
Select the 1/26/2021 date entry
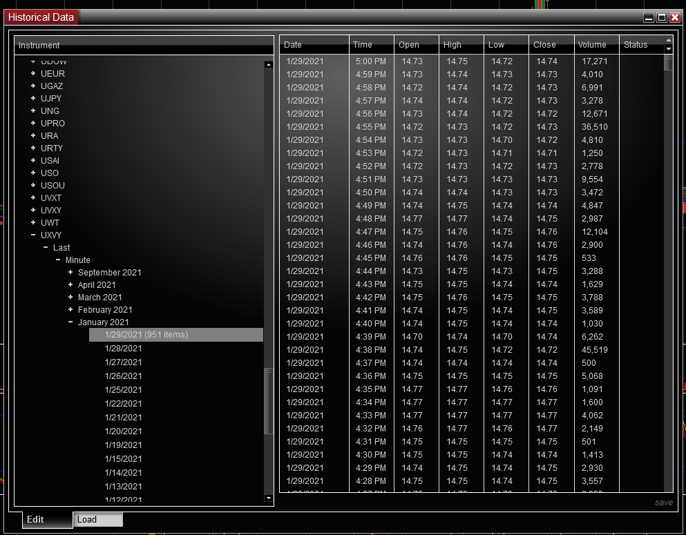click(124, 376)
